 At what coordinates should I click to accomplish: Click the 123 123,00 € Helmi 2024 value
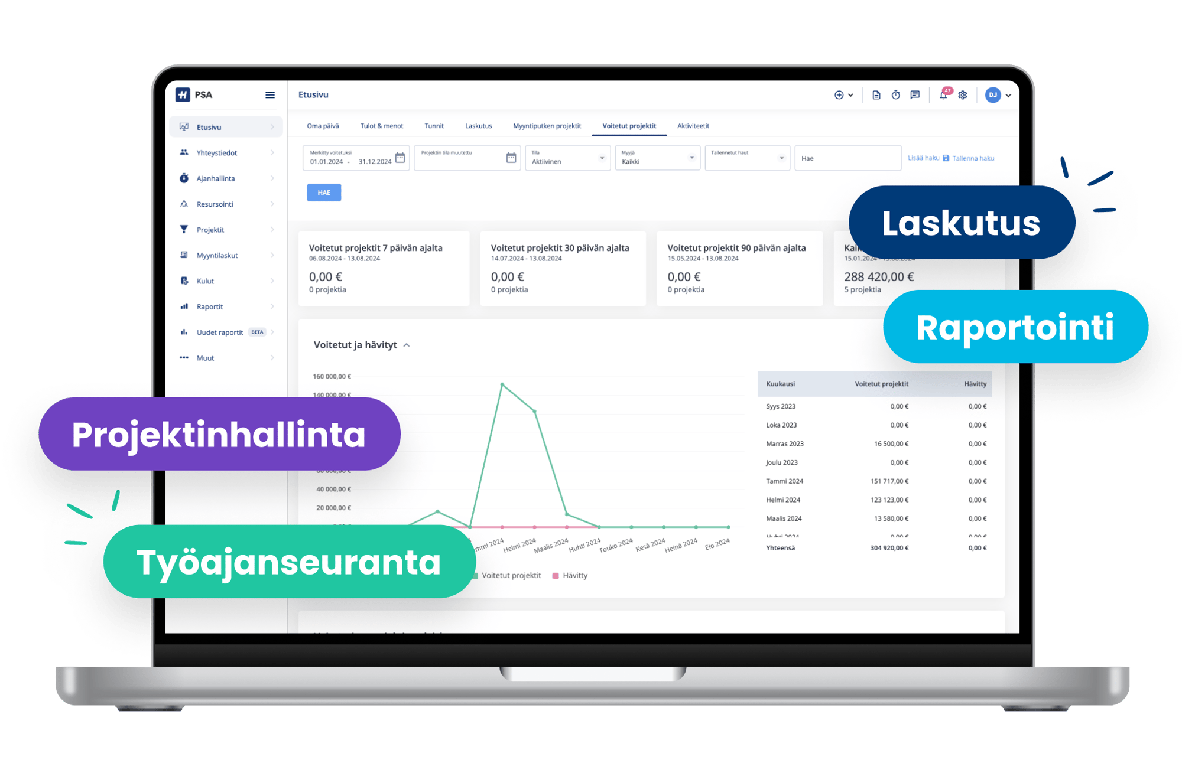889,500
